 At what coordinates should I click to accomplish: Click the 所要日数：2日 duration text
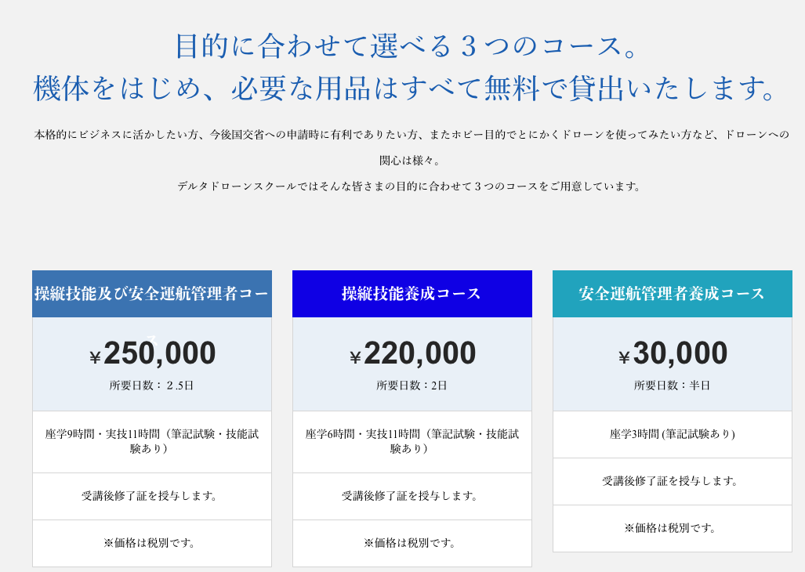(x=412, y=386)
